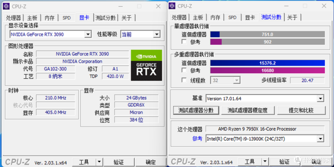334x167 pixels.
Task: Click the GPU name field NVIDIA GeForce RTX 3090
Action: pos(83,54)
